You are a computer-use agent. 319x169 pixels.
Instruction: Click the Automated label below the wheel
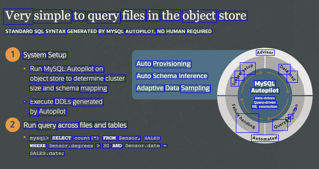pos(265,138)
